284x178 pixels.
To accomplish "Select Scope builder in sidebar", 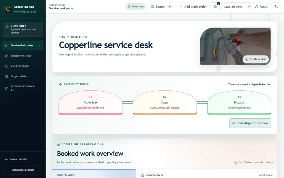I will click(23, 77).
